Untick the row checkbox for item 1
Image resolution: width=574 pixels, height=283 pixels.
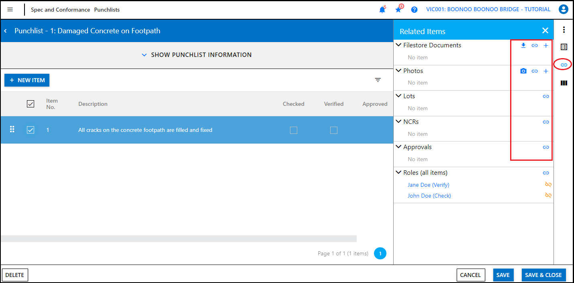point(31,130)
